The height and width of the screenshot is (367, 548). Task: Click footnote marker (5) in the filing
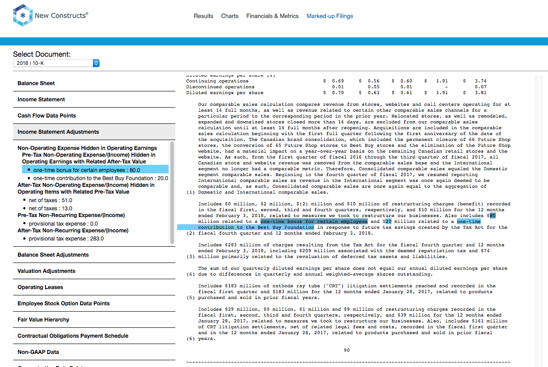click(x=191, y=298)
